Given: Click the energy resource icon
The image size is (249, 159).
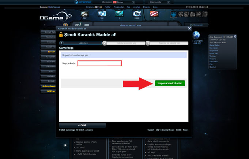Looking at the screenshot, I should 137,14.
